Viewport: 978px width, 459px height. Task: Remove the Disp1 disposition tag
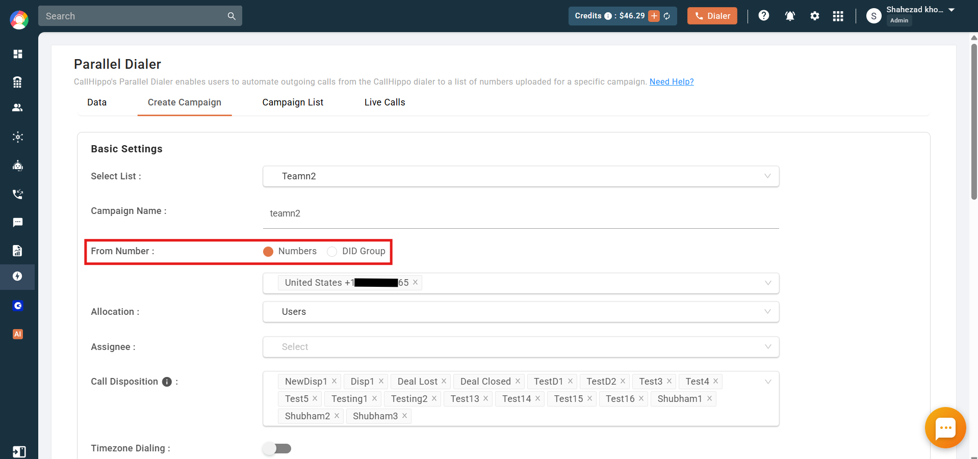point(381,381)
